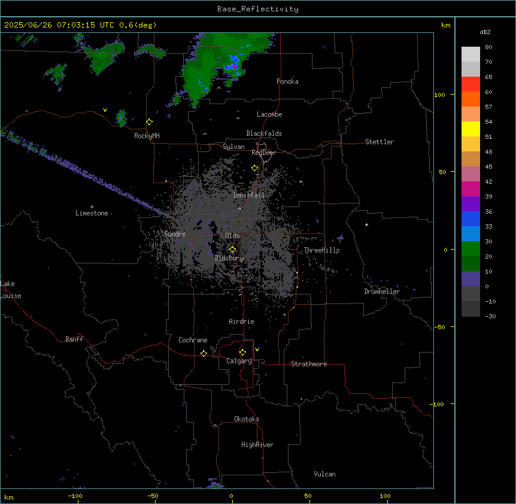The image size is (516, 504).
Task: Click the Cochrane label
Action: [193, 340]
